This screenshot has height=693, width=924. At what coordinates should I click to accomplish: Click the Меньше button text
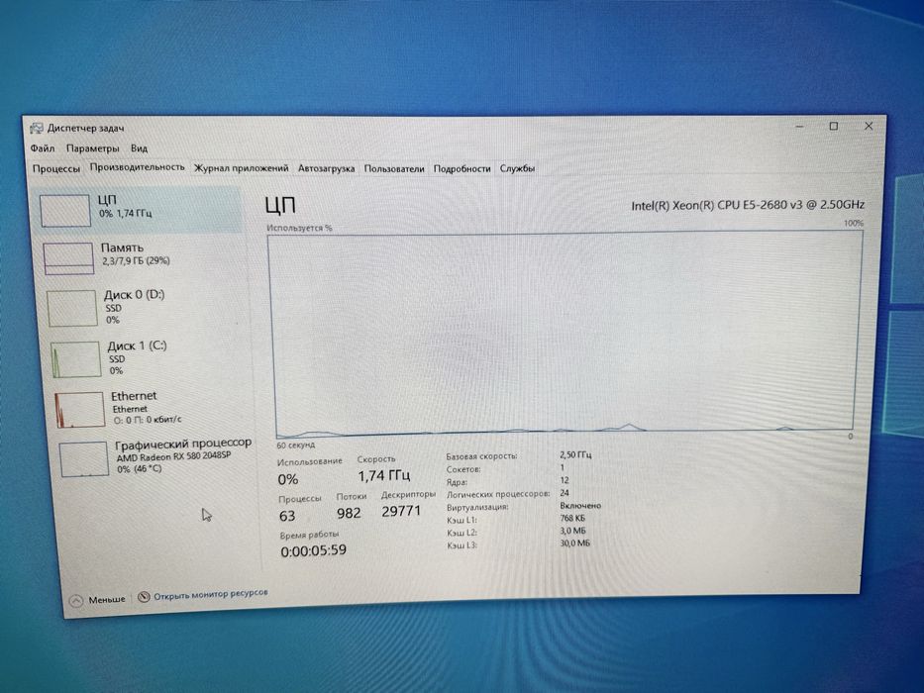[x=107, y=599]
